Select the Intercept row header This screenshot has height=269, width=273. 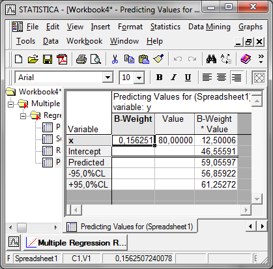89,151
